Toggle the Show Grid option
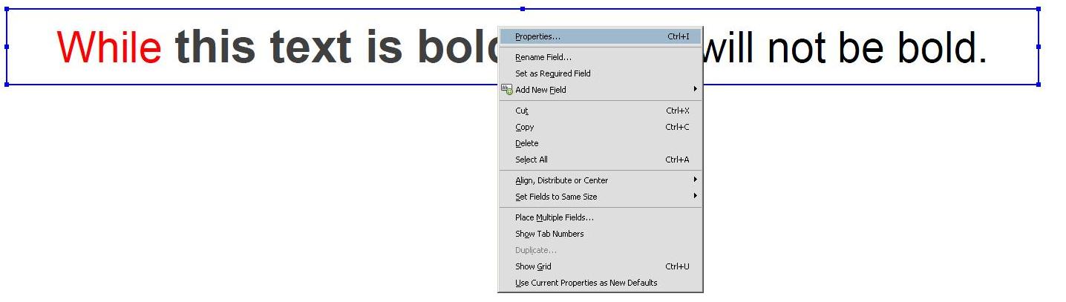Screen dimensions: 1066x302 533,266
